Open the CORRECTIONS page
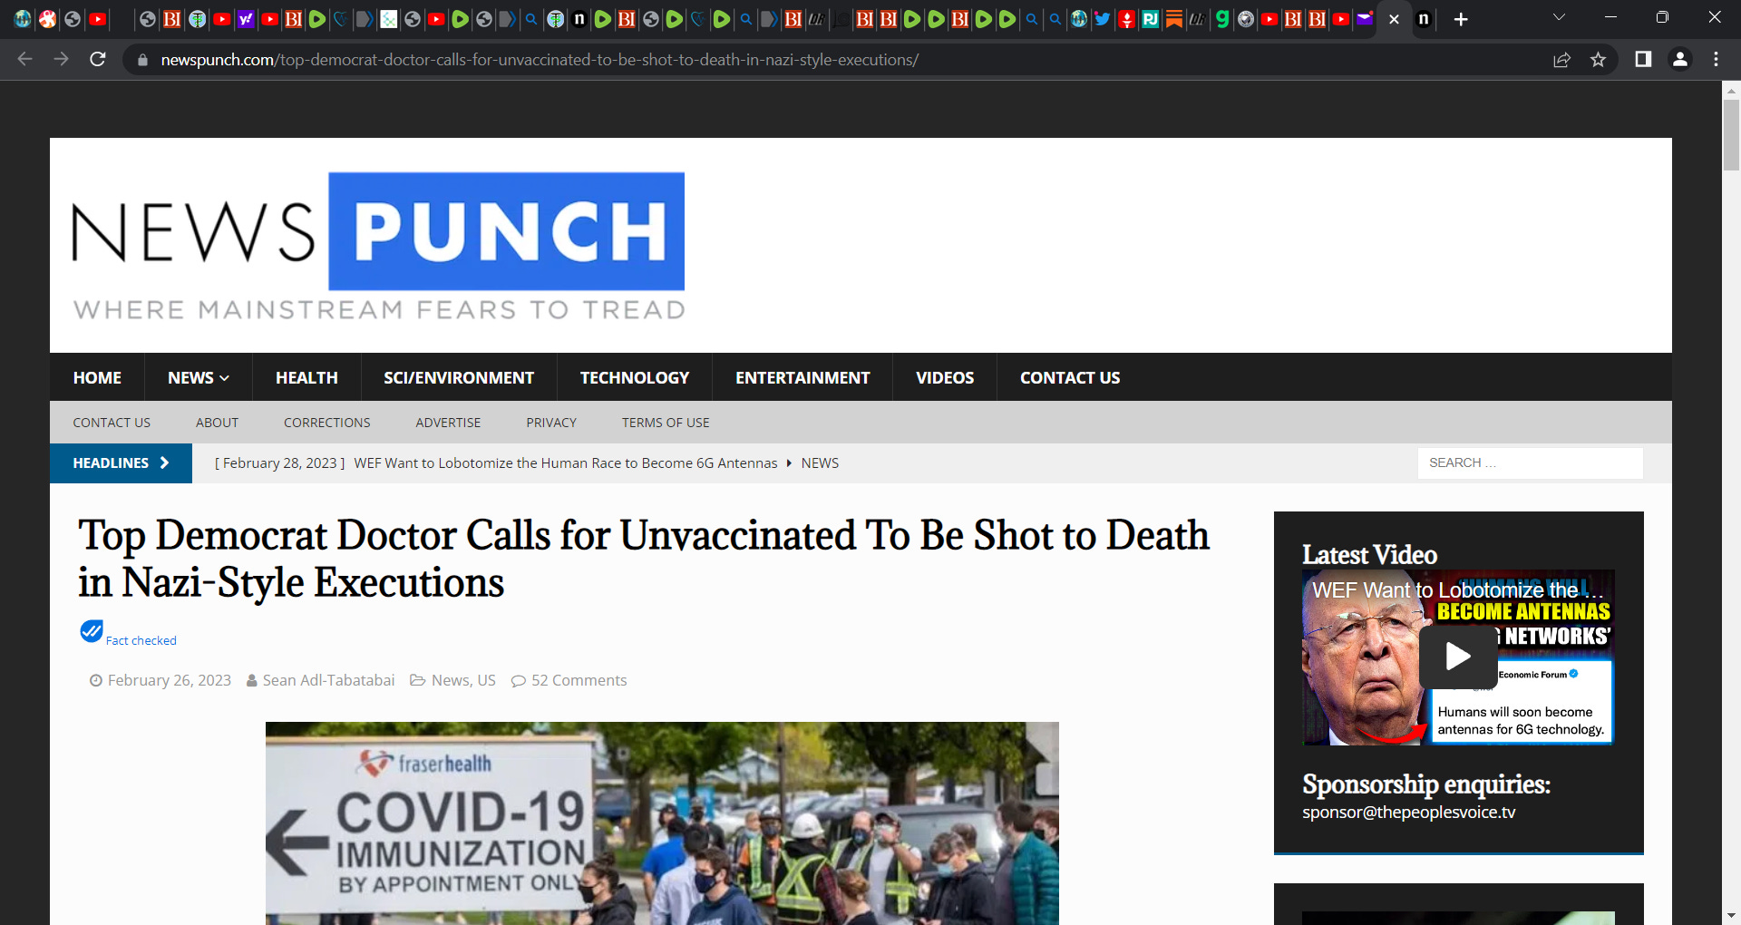The image size is (1741, 925). click(326, 423)
